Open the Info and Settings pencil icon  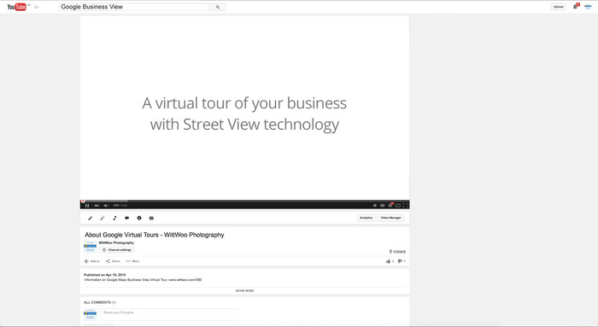pyautogui.click(x=91, y=219)
